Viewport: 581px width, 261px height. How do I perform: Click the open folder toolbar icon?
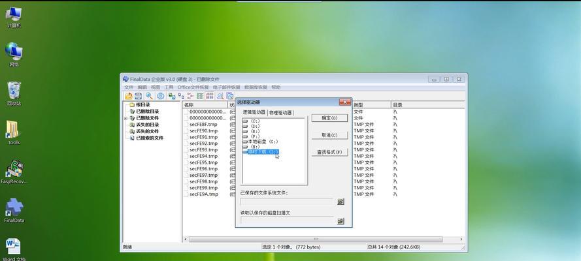(x=129, y=96)
